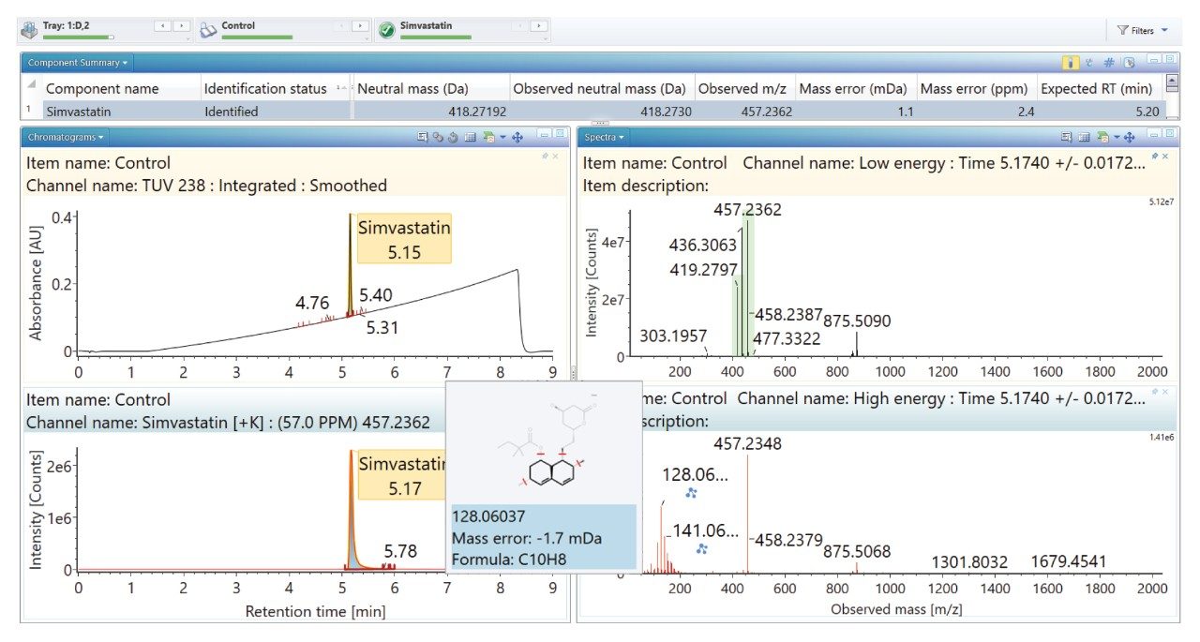
Task: Click the green check icon beside Simvastatin
Action: tap(386, 30)
